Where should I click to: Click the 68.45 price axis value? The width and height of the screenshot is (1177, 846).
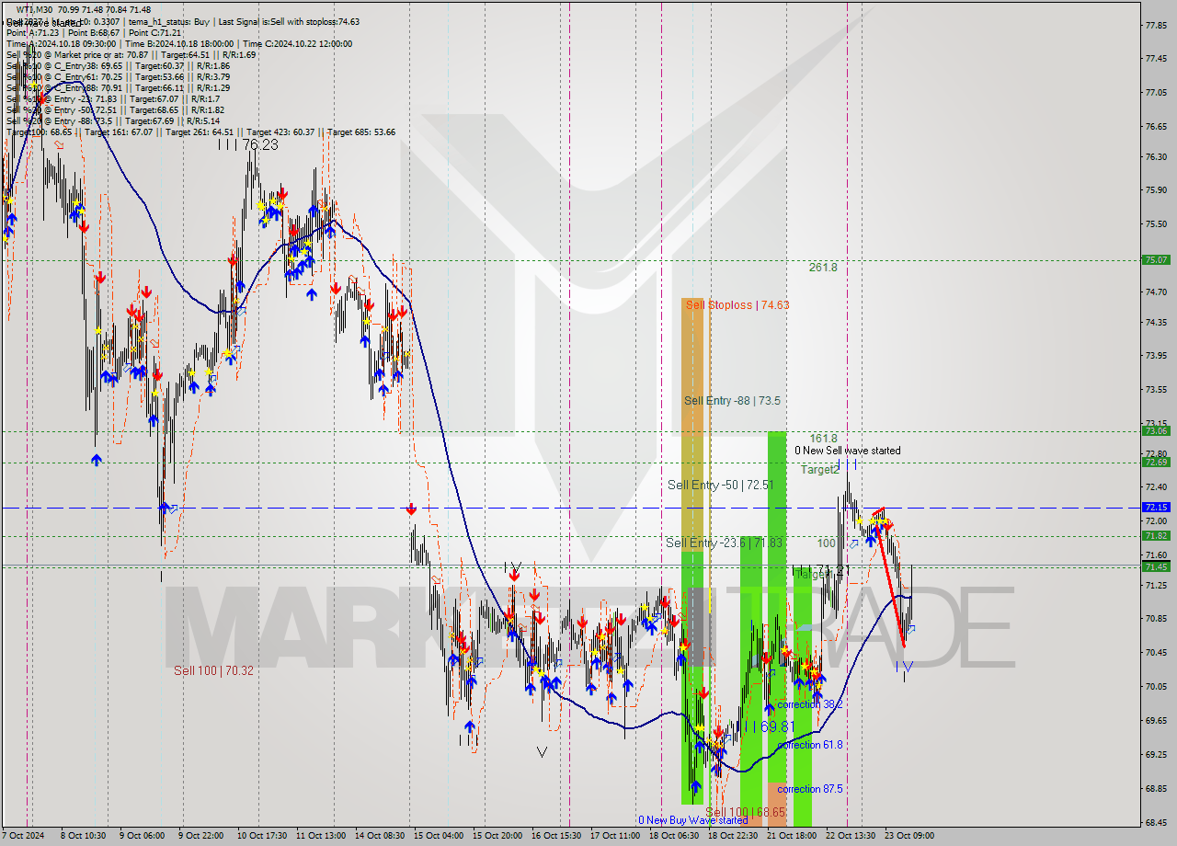1156,822
